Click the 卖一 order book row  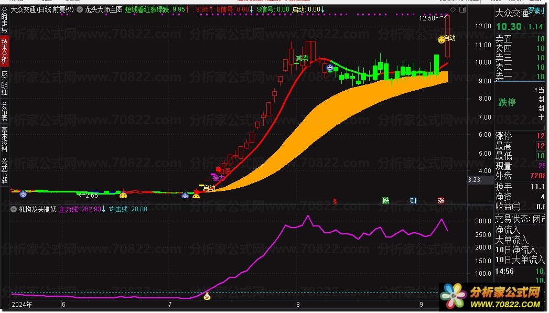pyautogui.click(x=520, y=77)
